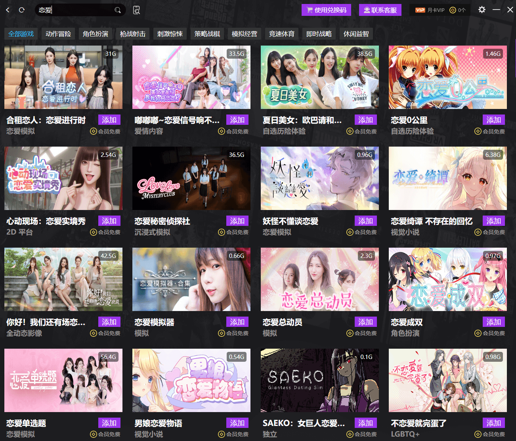Click the 会员免费 badge for 恋爱成双
516x441 pixels.
[490, 333]
